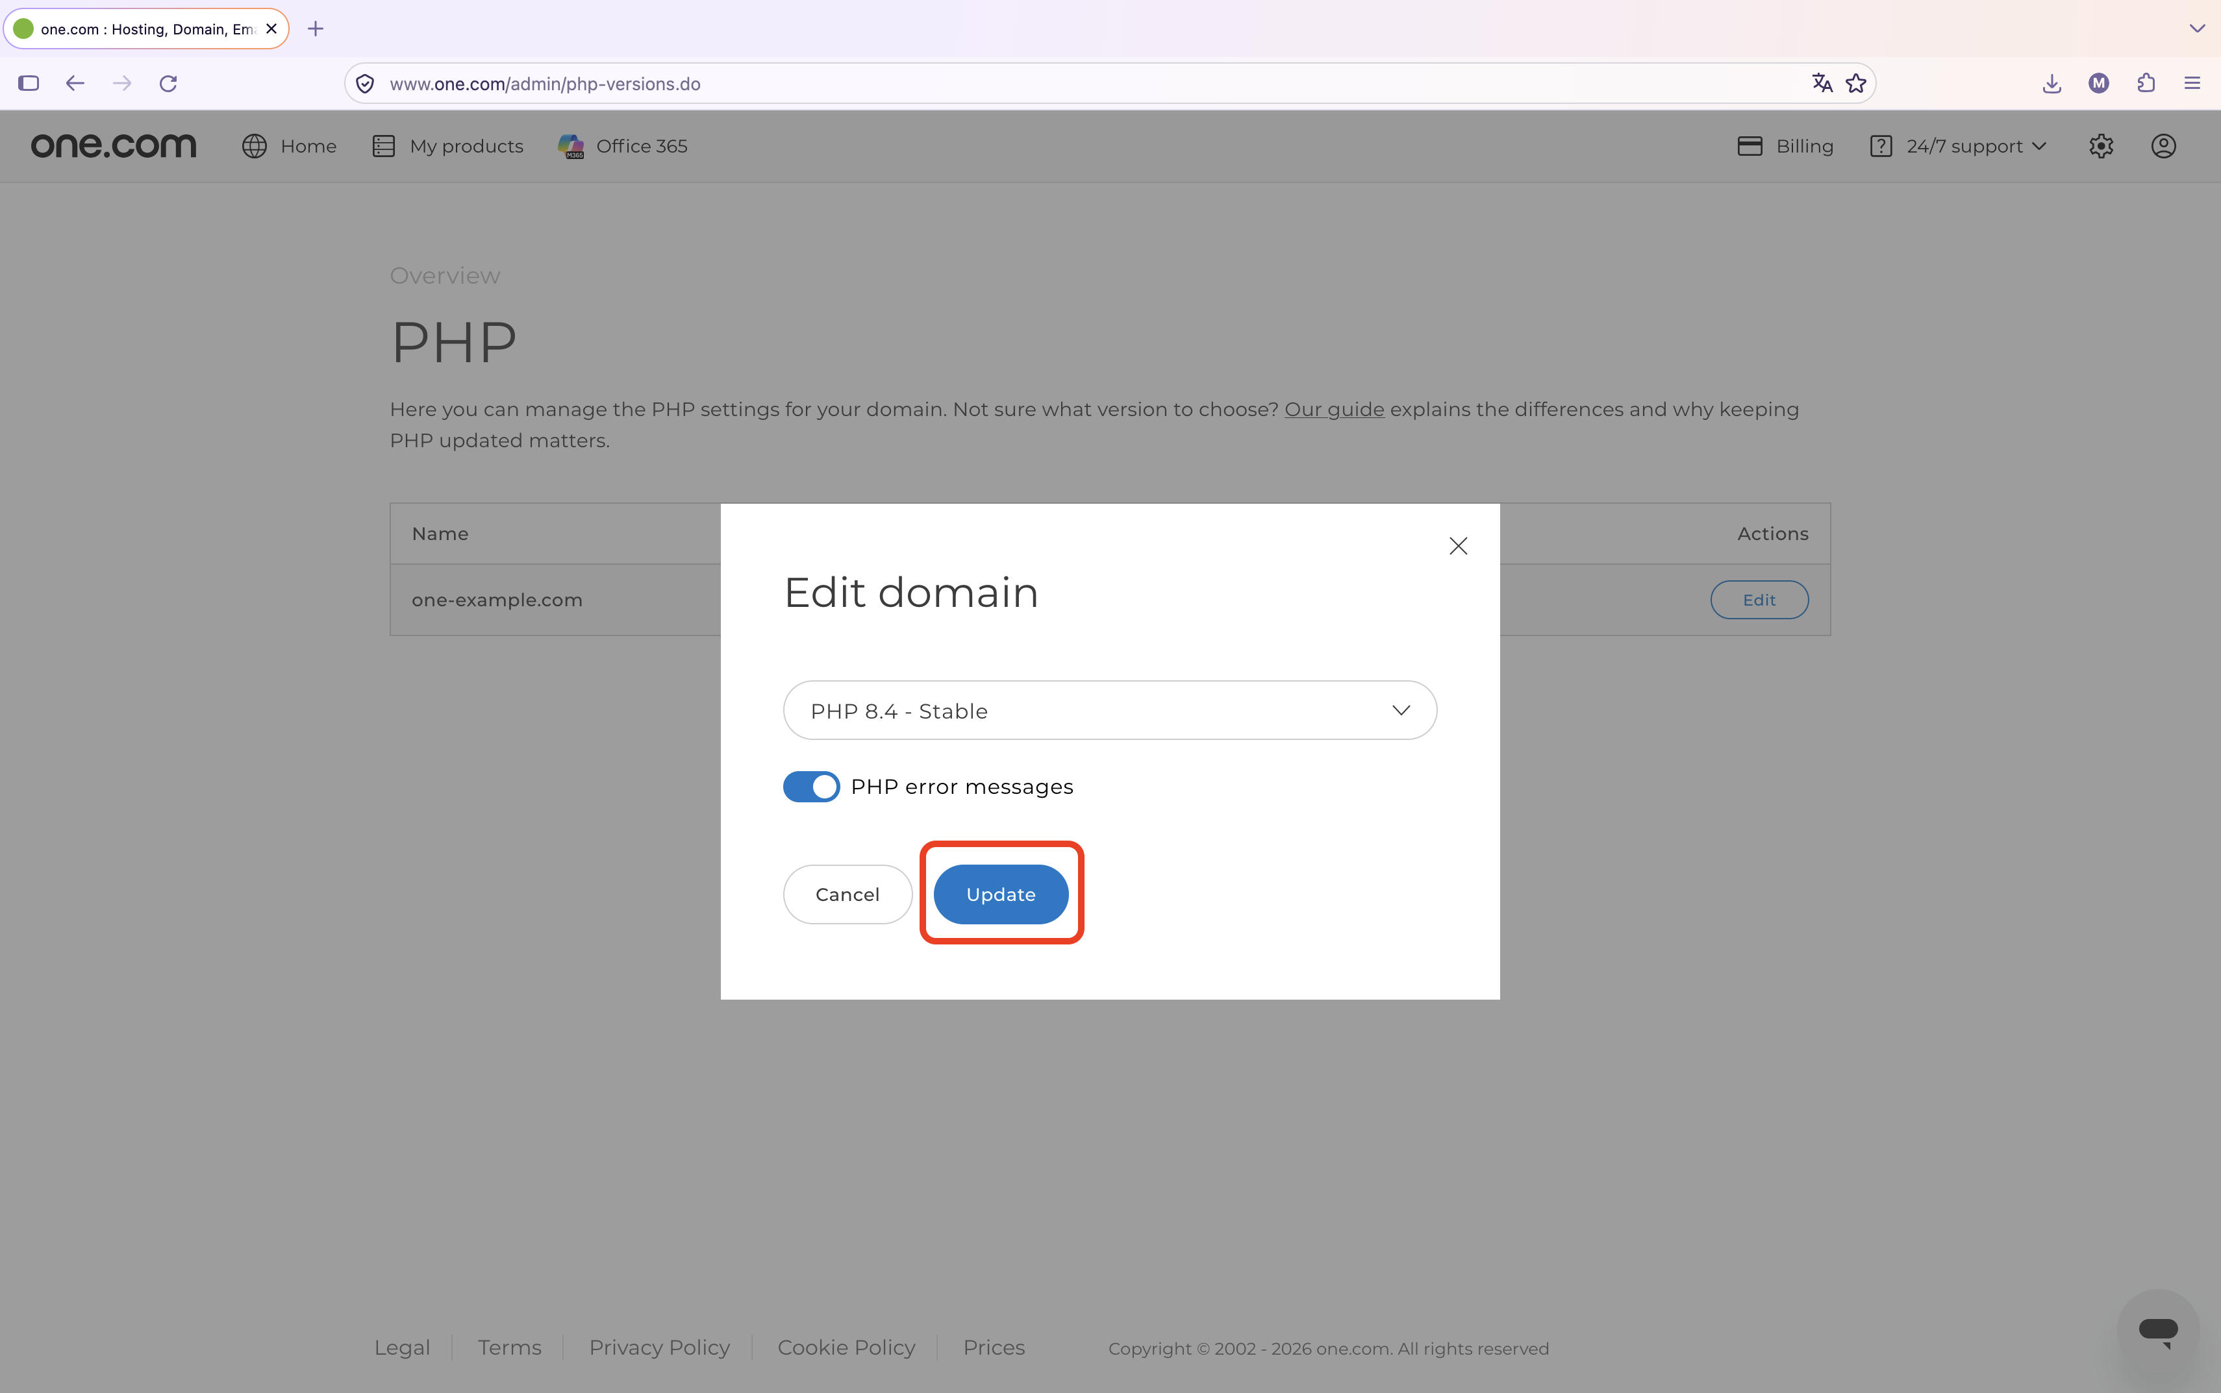2221x1393 pixels.
Task: Expand the 24/7 support menu
Action: point(1957,145)
